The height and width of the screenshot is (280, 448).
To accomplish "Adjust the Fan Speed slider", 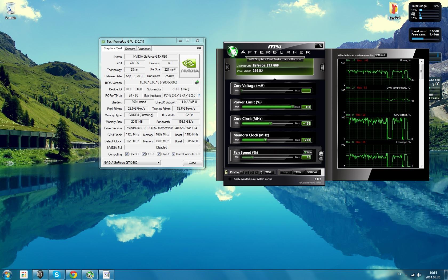I will [x=267, y=157].
